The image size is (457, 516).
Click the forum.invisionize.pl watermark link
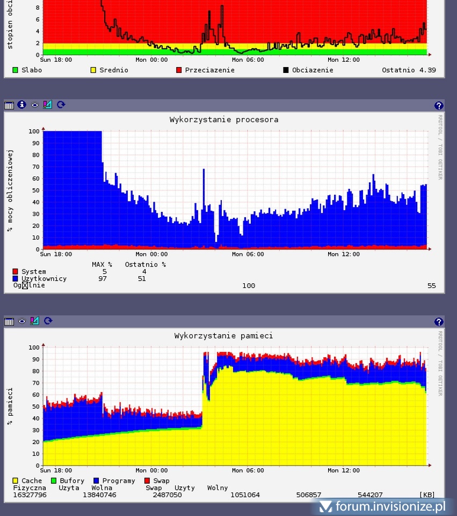point(384,506)
